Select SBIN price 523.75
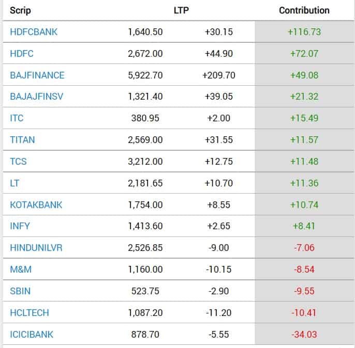This screenshot has width=355, height=348. [x=145, y=291]
